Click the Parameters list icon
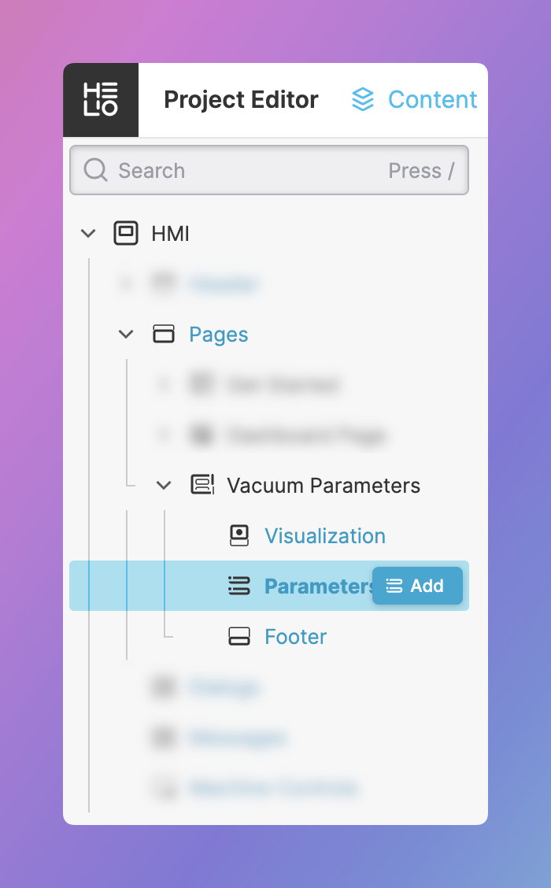Viewport: 551px width, 888px height. click(239, 586)
